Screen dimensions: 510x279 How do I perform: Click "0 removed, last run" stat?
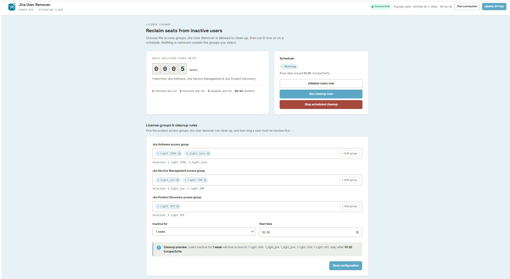pyautogui.click(x=192, y=91)
